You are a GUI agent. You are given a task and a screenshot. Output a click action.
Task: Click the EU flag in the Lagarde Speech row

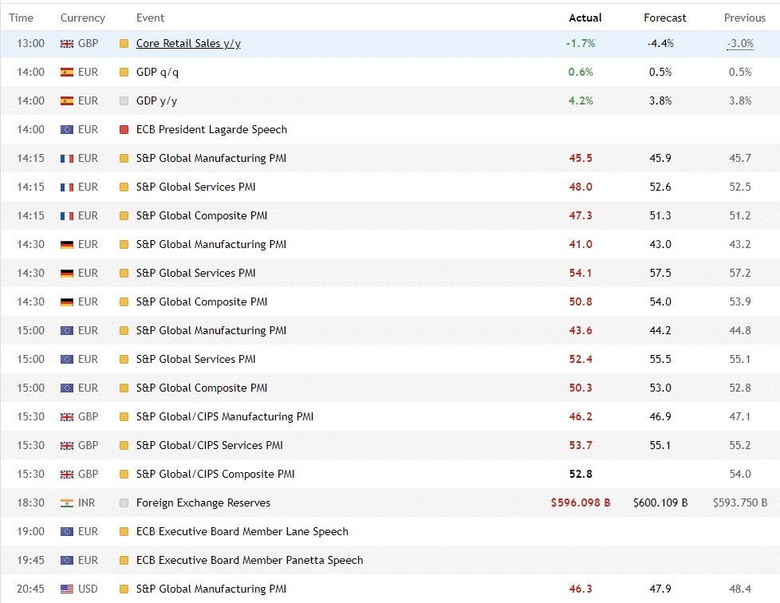67,130
